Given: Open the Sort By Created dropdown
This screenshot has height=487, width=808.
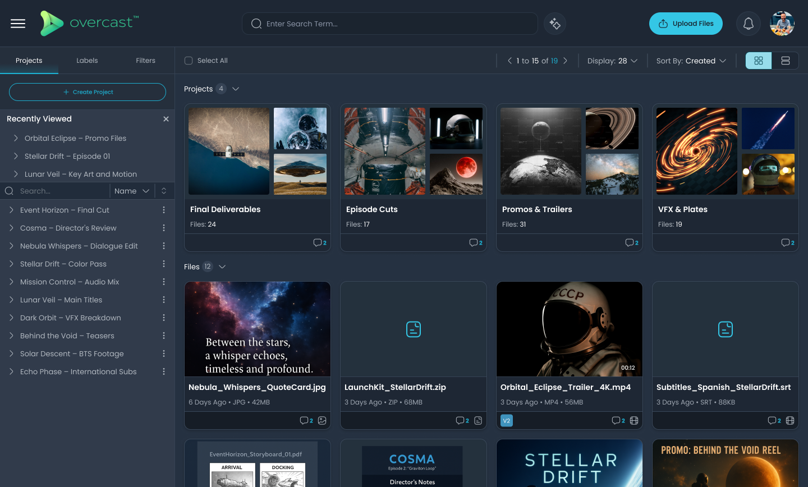Looking at the screenshot, I should 691,61.
